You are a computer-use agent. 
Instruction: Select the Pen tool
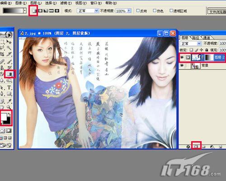click(2, 94)
